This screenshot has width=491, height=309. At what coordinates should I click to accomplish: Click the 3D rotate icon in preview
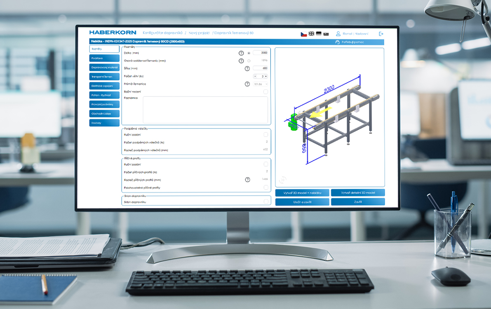pyautogui.click(x=282, y=180)
